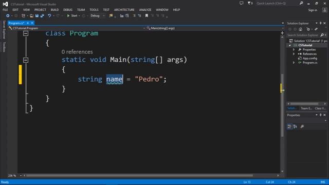Click the Navigate Backward toolbar icon
Image resolution: width=329 pixels, height=185 pixels.
click(8, 16)
